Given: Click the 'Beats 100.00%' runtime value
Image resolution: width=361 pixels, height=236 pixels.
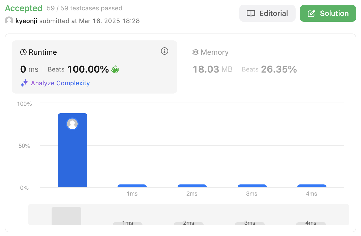Looking at the screenshot, I should click(x=78, y=69).
